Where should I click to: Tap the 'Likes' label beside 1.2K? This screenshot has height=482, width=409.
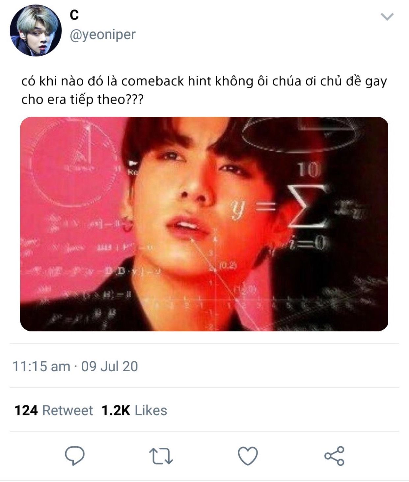(151, 410)
